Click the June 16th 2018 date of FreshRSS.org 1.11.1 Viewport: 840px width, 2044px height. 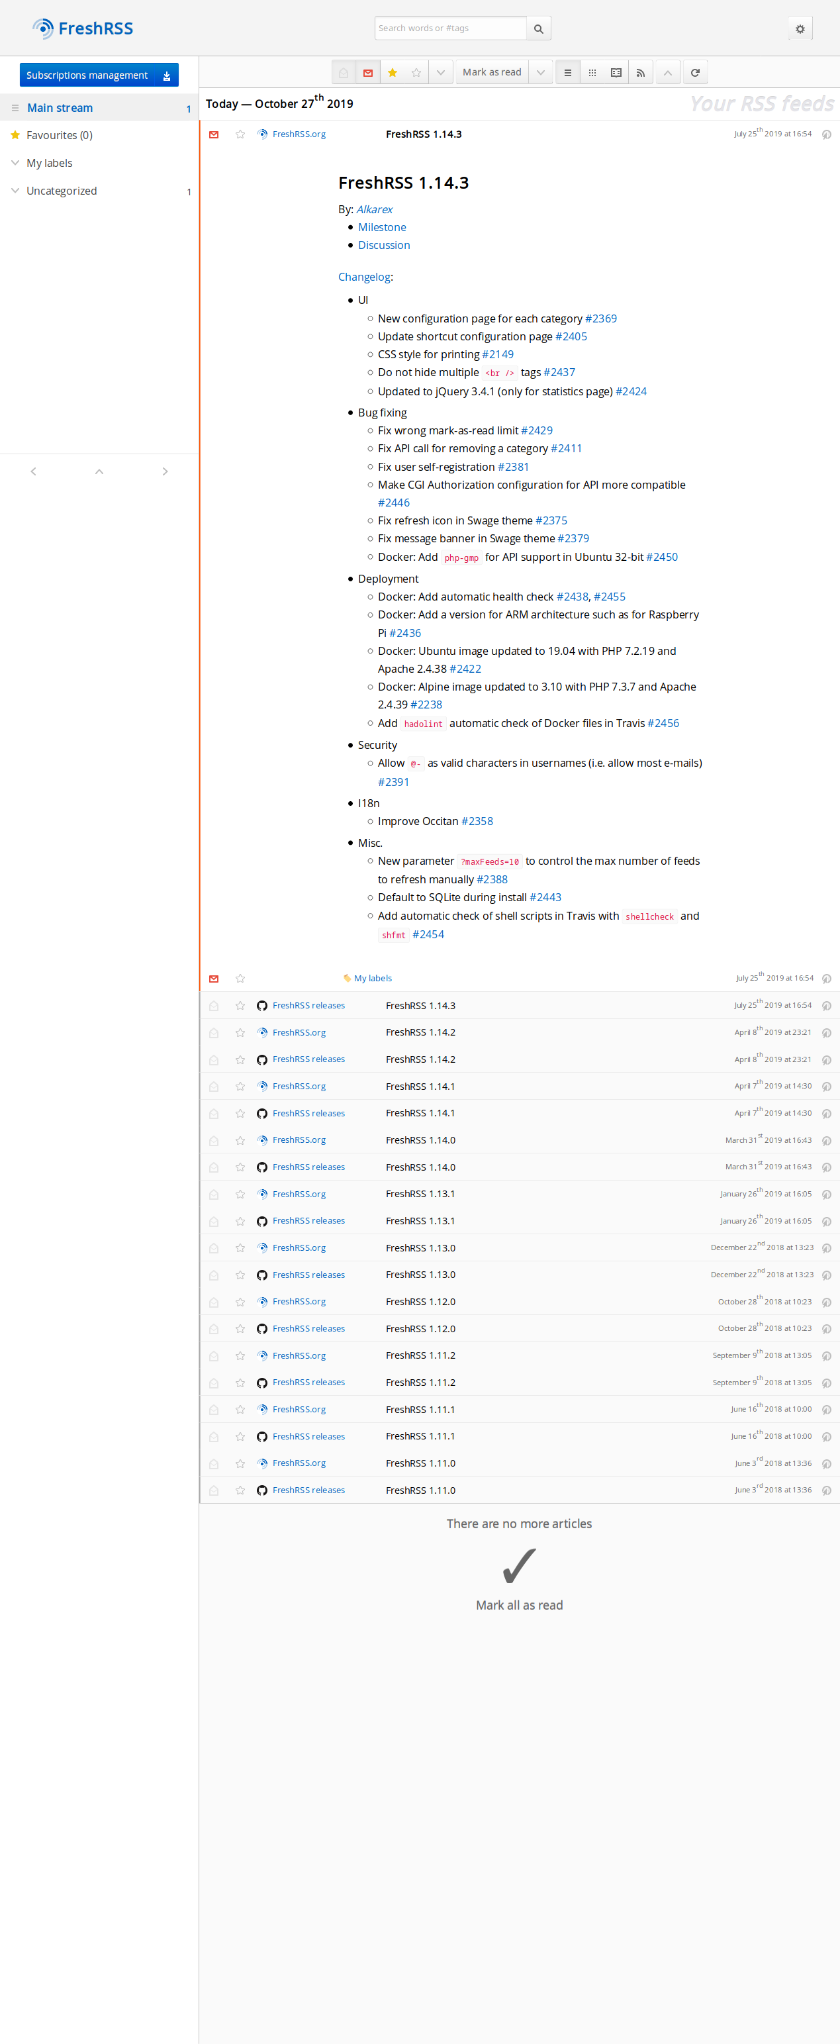pos(771,1409)
